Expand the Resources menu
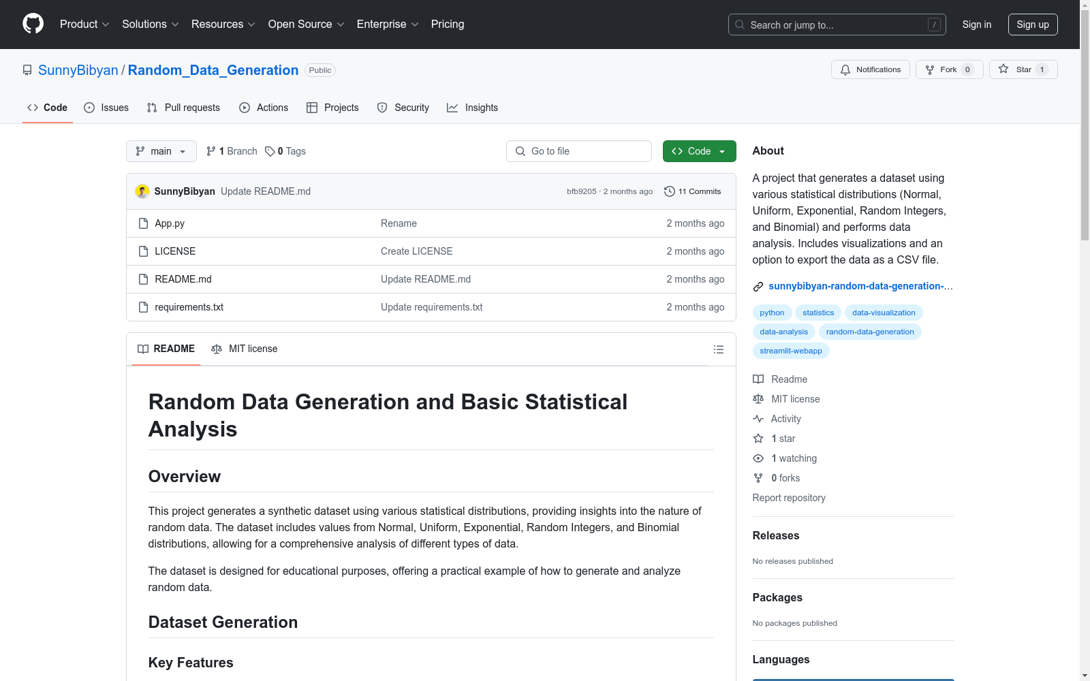The image size is (1090, 681). coord(223,25)
